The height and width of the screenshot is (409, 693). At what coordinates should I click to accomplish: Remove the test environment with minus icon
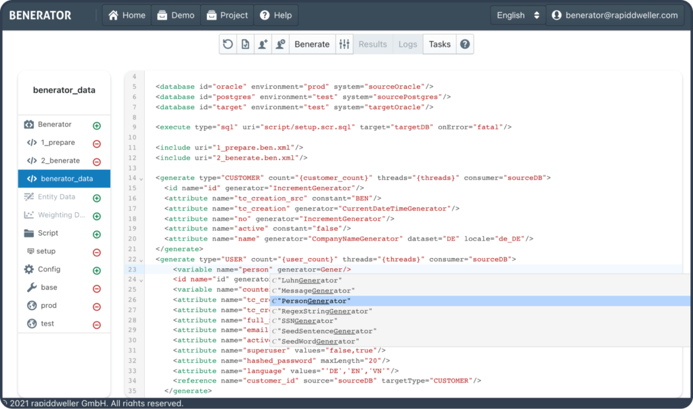click(97, 325)
